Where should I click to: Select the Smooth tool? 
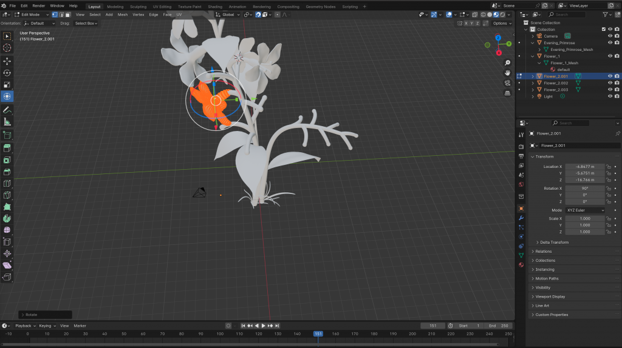[x=7, y=230]
